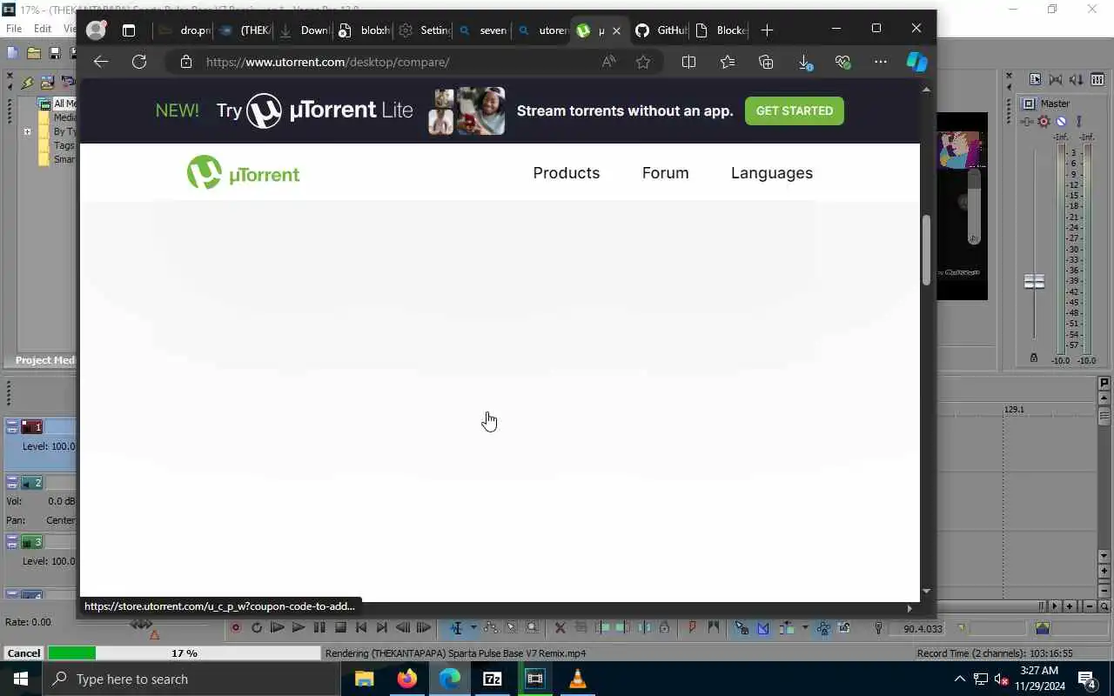Open Firefox from the taskbar

coord(407,679)
